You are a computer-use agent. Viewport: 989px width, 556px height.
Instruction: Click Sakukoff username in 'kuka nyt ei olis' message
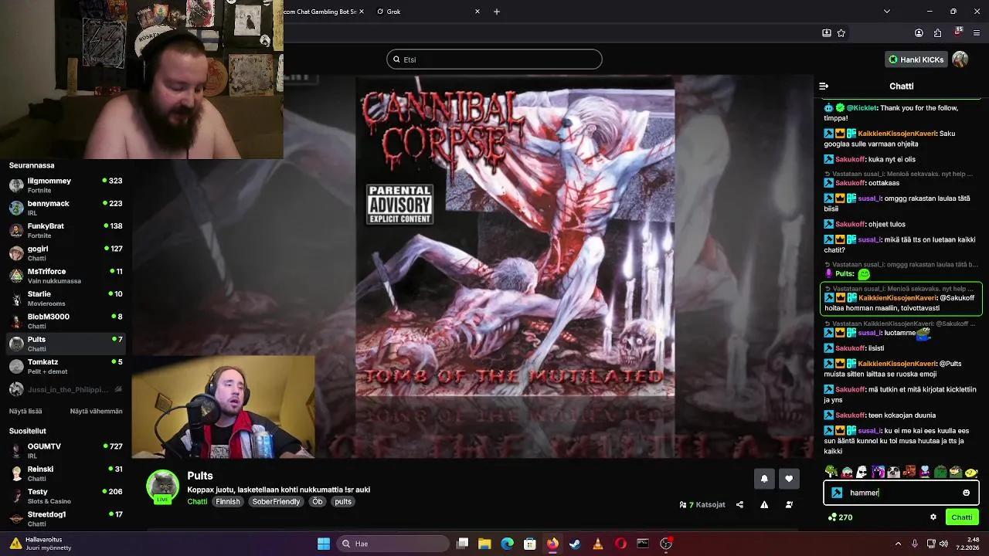pyautogui.click(x=849, y=159)
